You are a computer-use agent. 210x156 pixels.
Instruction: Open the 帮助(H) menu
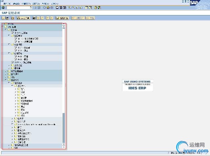(x=55, y=4)
